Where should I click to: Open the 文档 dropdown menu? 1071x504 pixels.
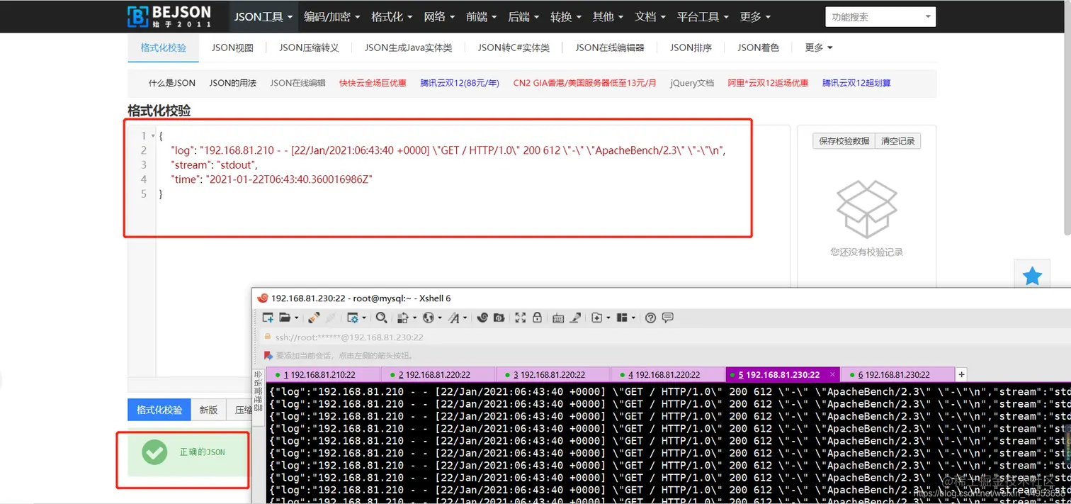coord(650,16)
